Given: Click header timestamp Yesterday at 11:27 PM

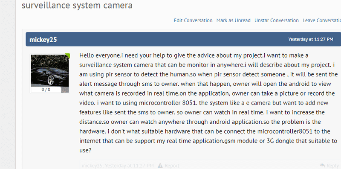Looking at the screenshot, I should pyautogui.click(x=311, y=39).
